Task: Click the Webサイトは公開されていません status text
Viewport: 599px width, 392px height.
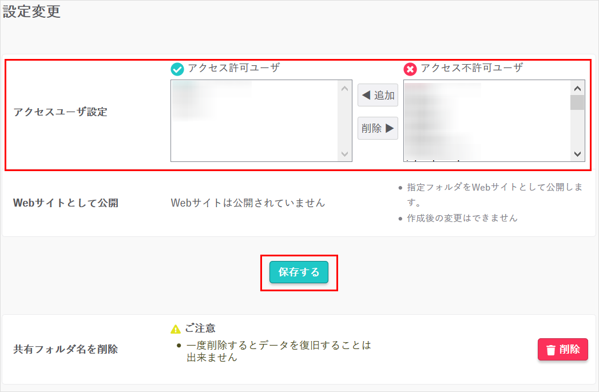Action: 248,203
